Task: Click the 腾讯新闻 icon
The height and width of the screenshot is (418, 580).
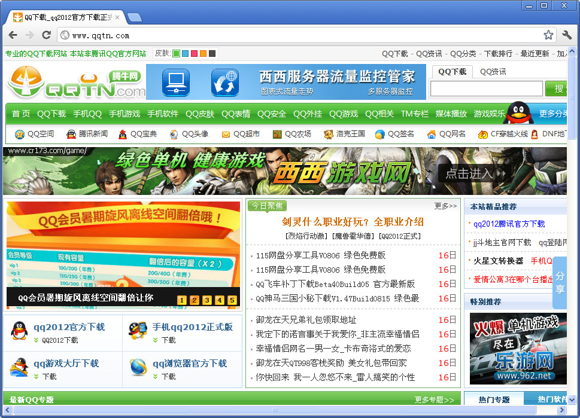Action: point(71,134)
